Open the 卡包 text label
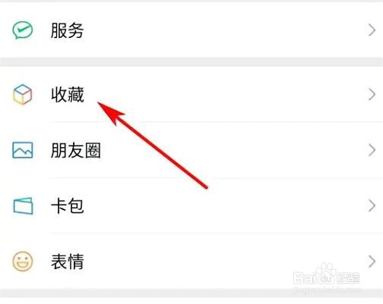The height and width of the screenshot is (304, 383). (67, 205)
